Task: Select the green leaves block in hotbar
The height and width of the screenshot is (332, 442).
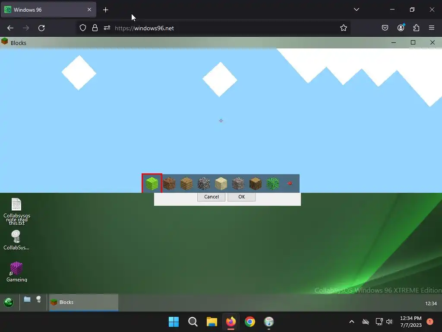Action: [273, 183]
